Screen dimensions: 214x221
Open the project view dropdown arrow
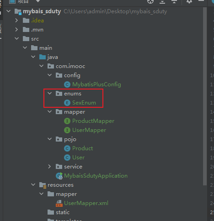point(38,1)
